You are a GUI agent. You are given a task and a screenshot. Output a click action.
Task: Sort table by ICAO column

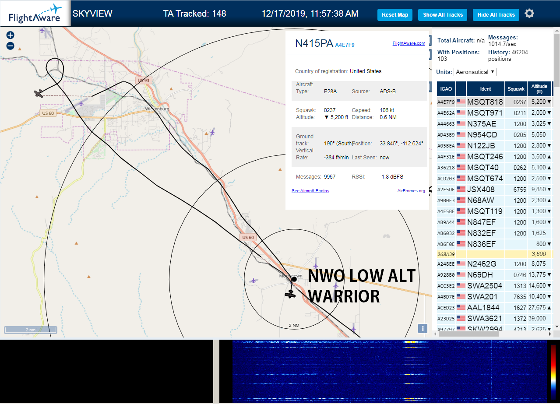pyautogui.click(x=446, y=89)
